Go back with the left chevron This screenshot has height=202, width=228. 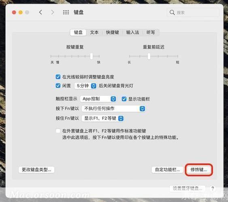[x=40, y=13]
